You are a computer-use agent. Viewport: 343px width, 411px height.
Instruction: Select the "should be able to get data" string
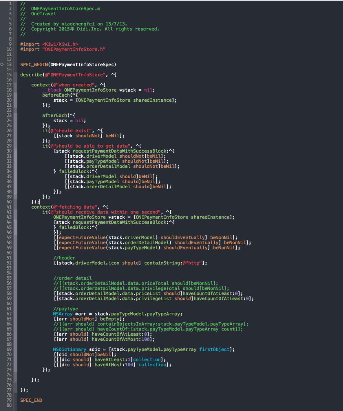pyautogui.click(x=91, y=146)
